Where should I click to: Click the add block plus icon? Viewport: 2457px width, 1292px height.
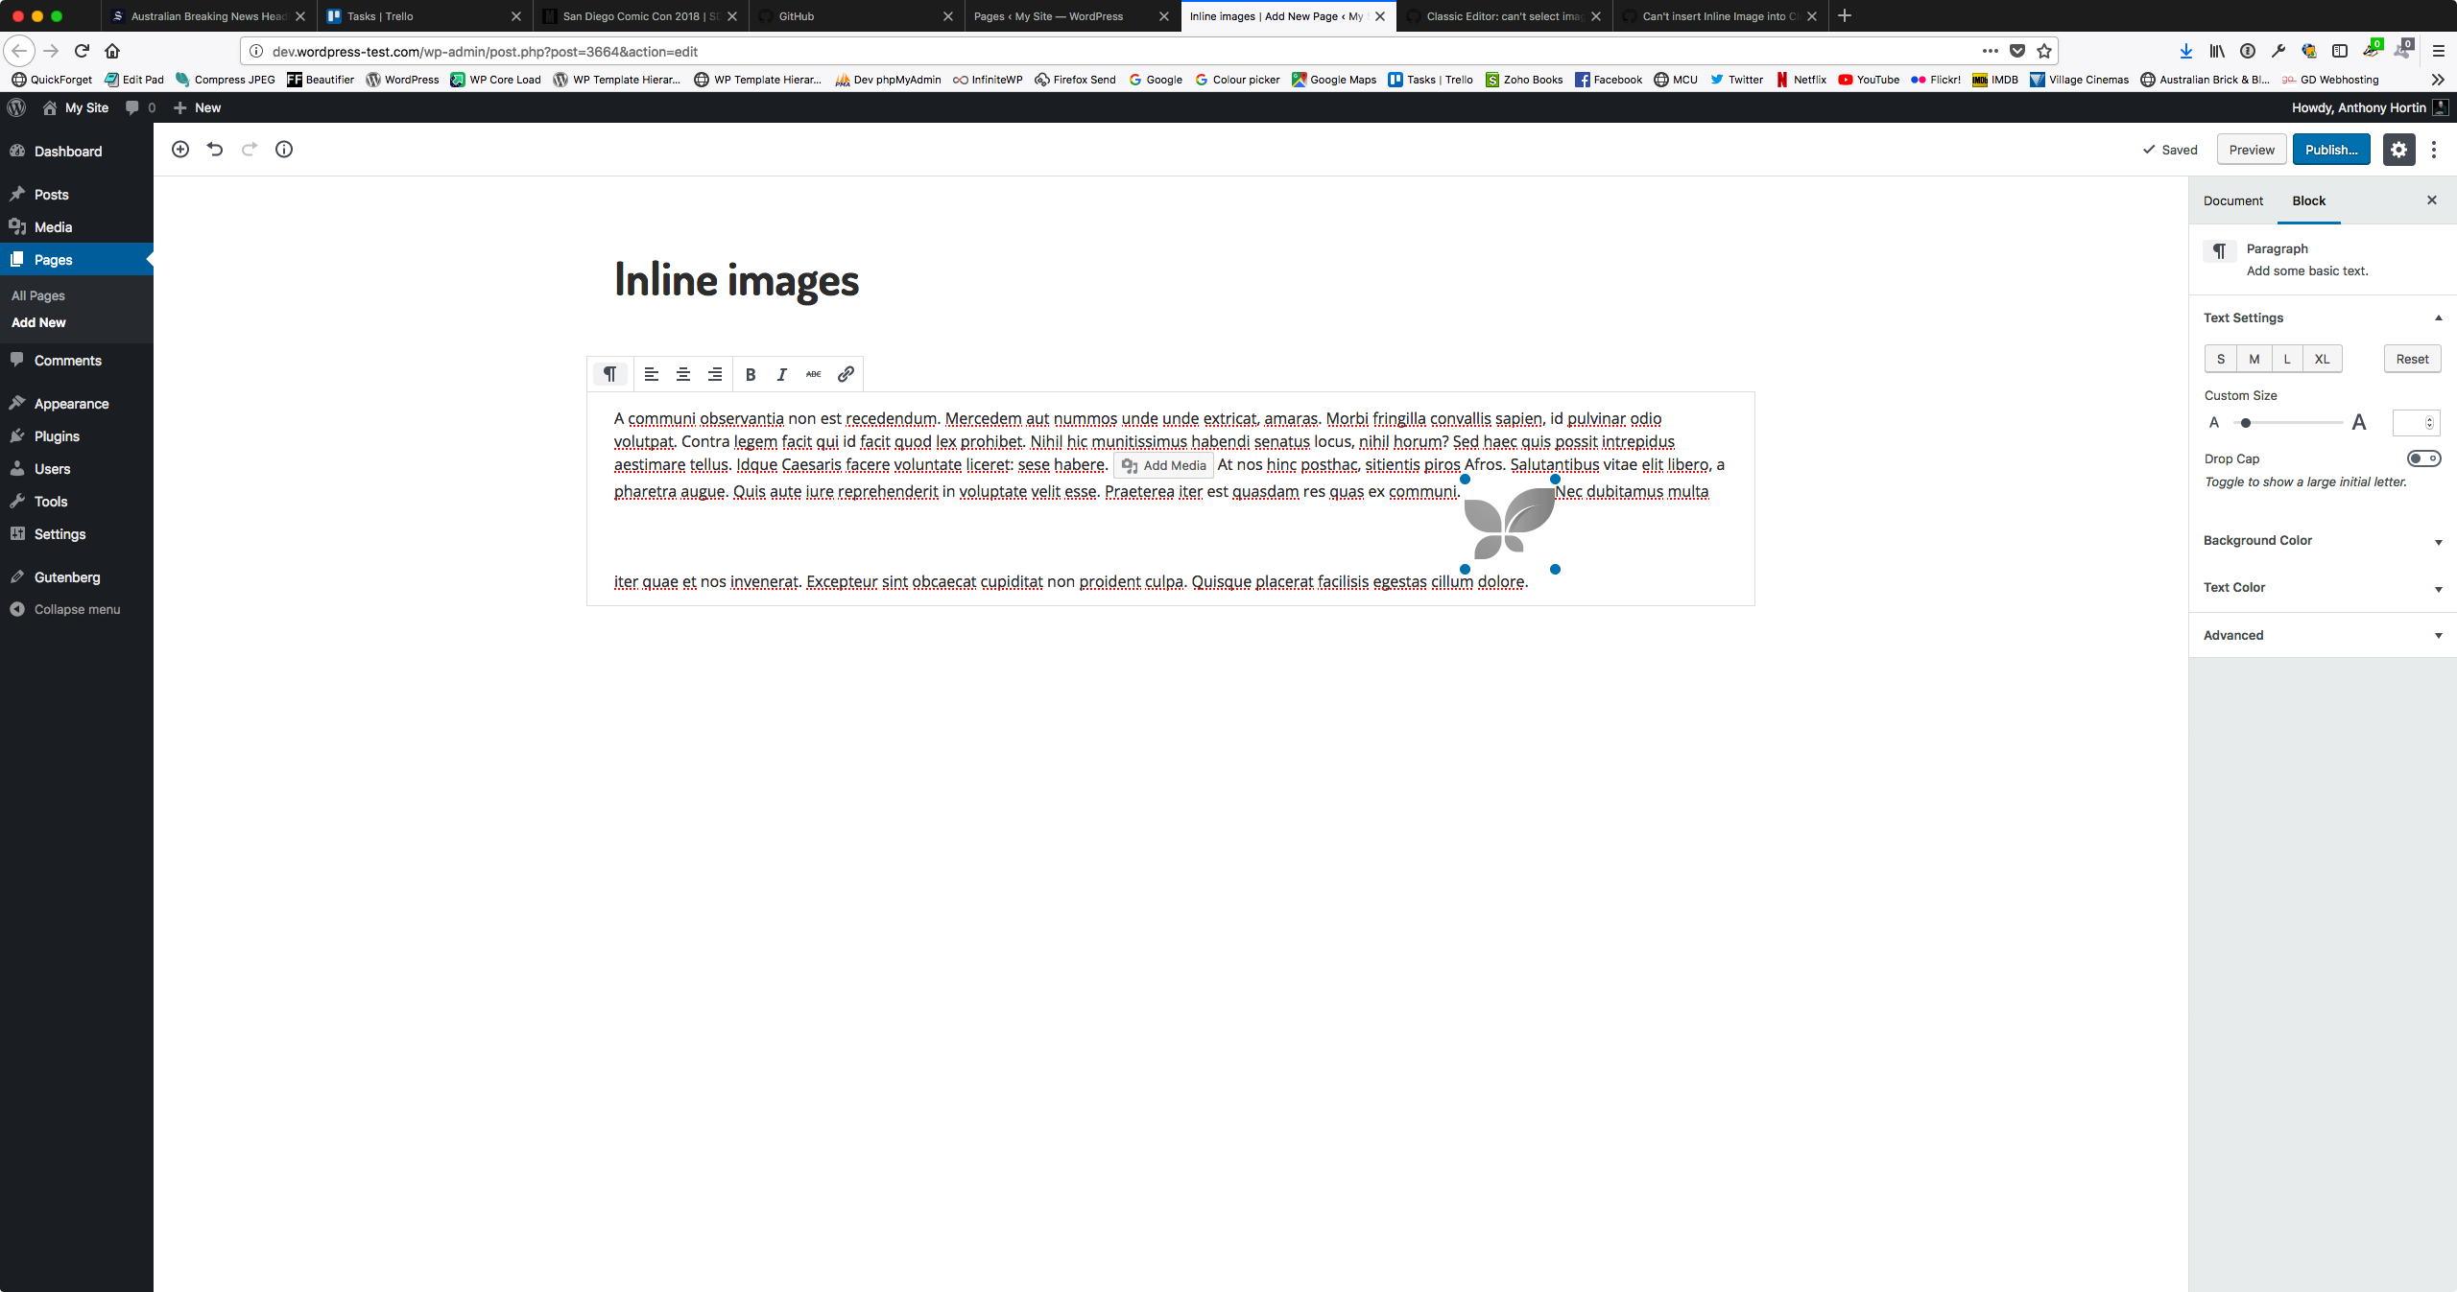pos(180,149)
